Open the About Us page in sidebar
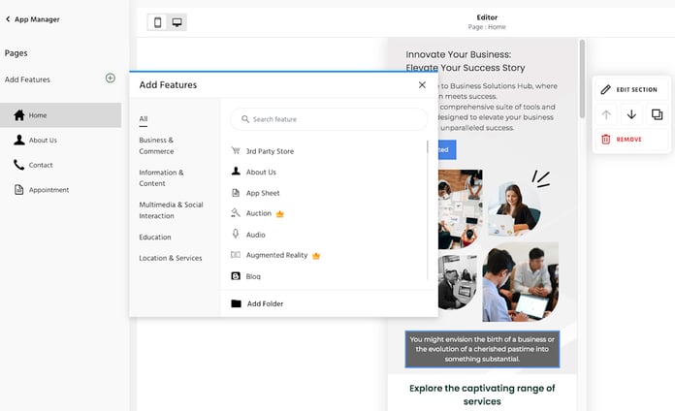675x411 pixels. coord(42,141)
